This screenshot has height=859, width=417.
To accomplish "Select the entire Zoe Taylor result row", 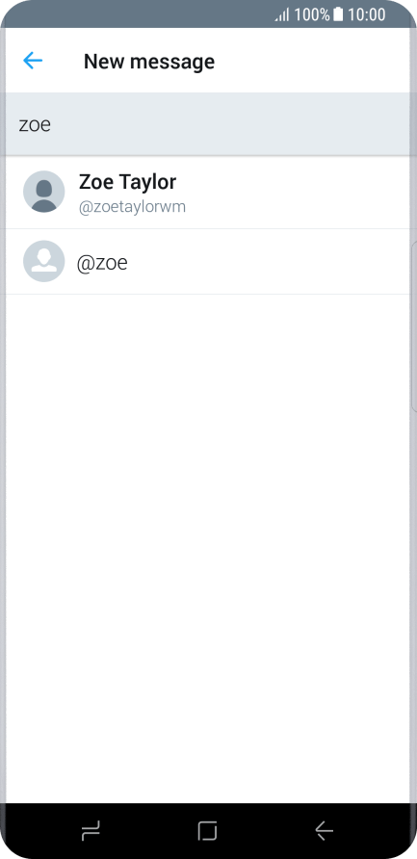I will click(x=208, y=193).
